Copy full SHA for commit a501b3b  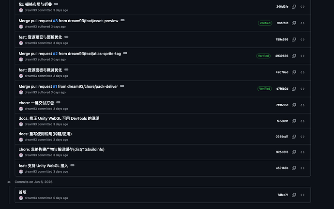[294, 168]
